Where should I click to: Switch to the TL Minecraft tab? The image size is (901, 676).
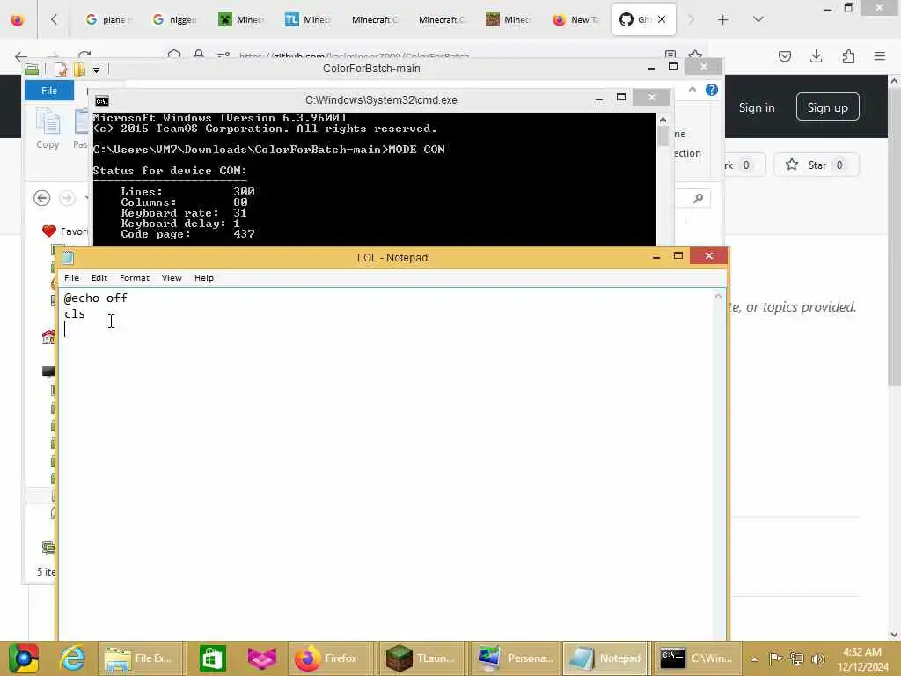click(307, 20)
